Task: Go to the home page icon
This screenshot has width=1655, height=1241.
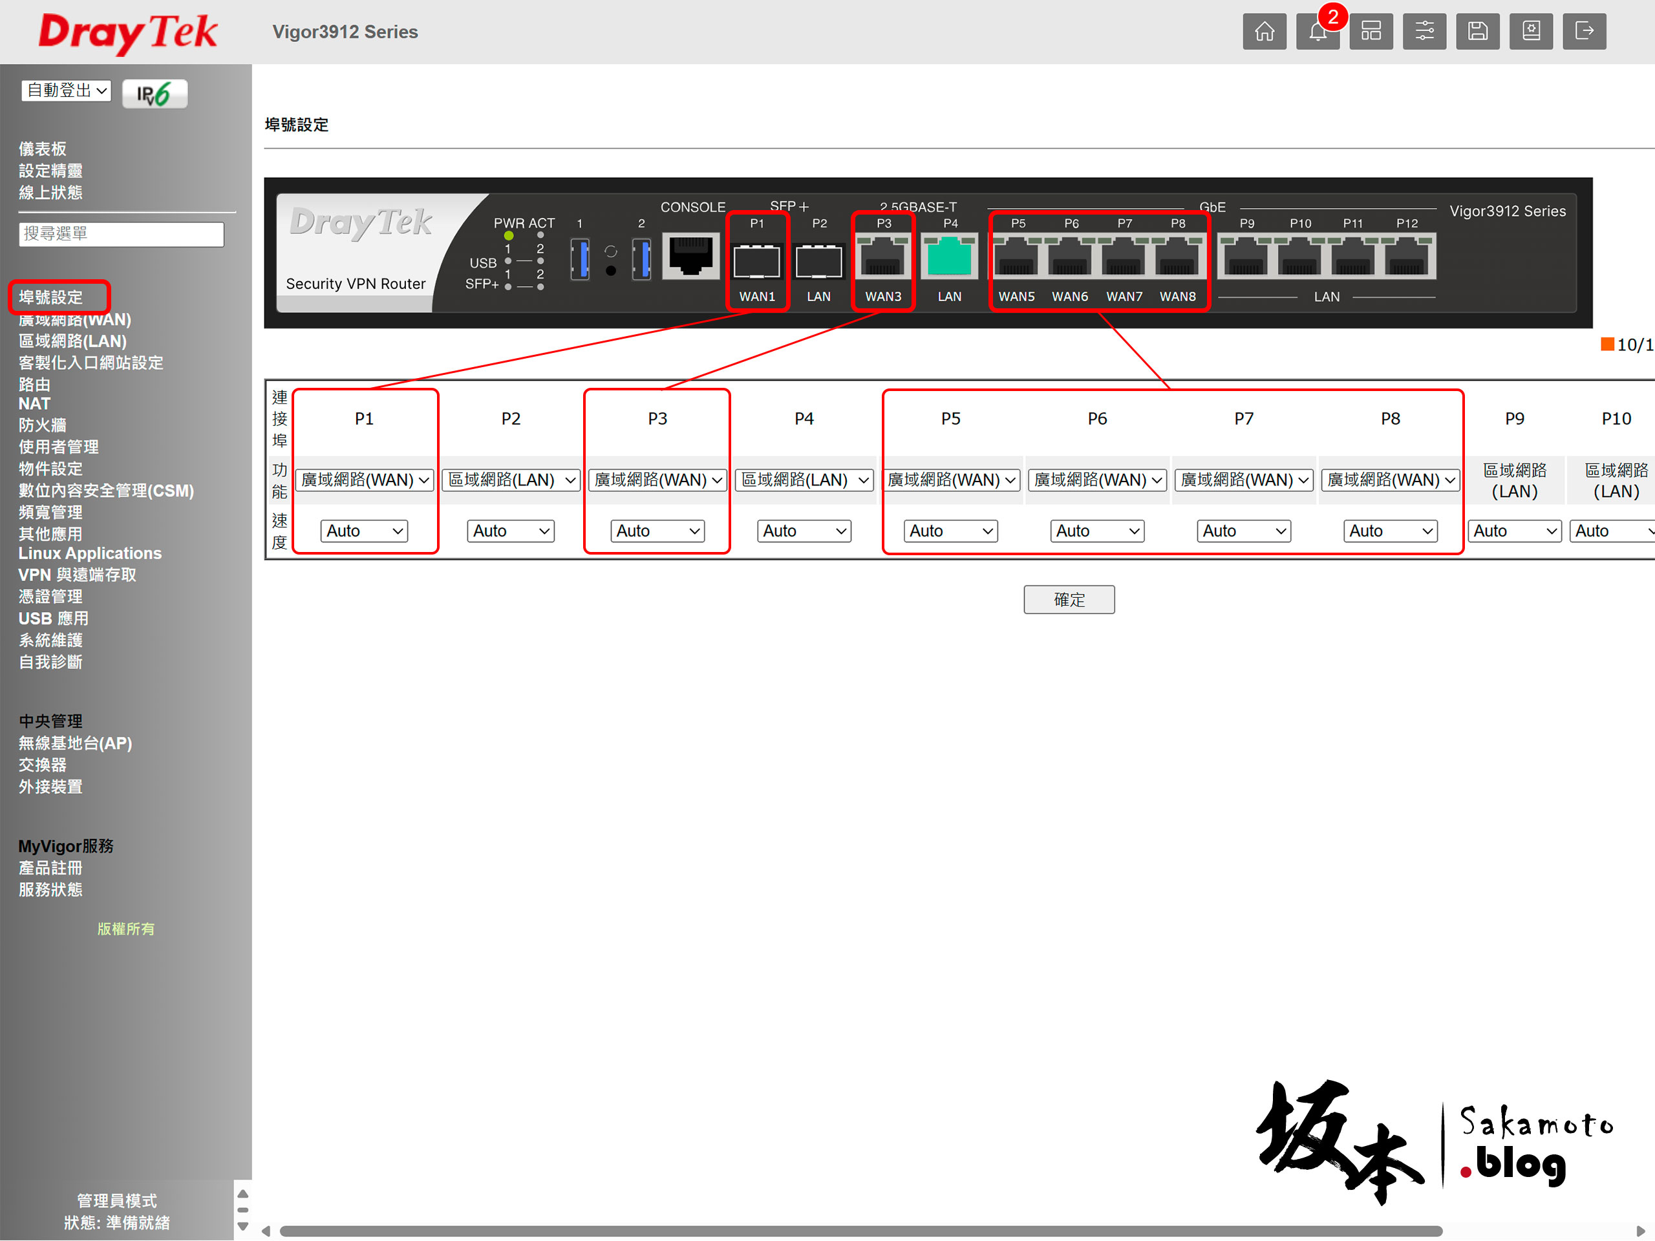Action: point(1265,32)
